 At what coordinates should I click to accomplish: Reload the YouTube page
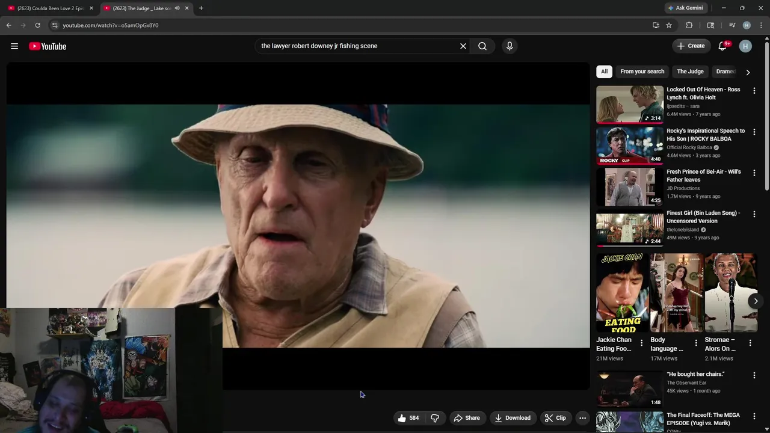37,25
